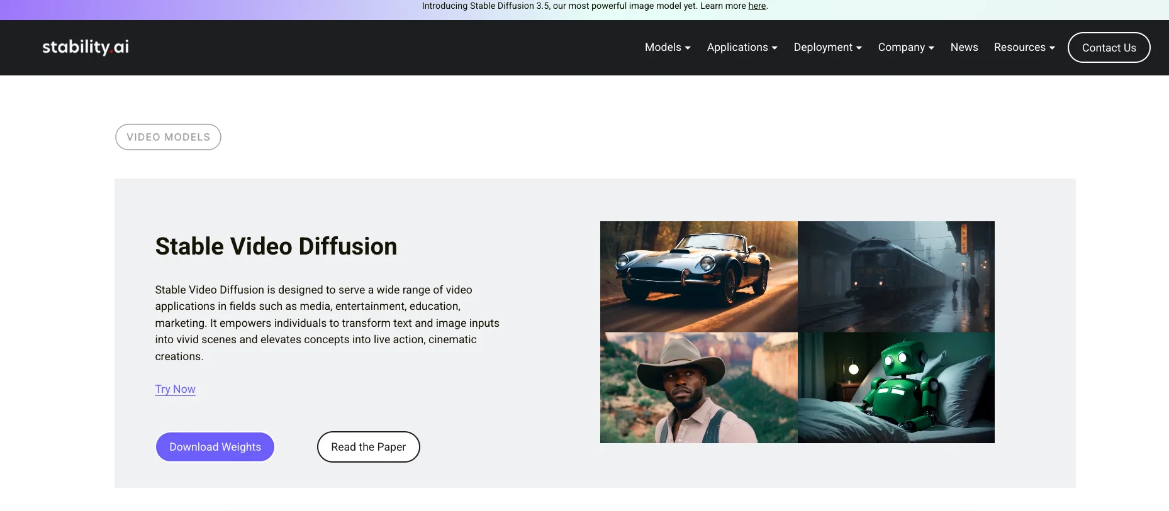This screenshot has height=511, width=1169.
Task: Click the green robot in bed thumbnail
Action: (x=896, y=388)
